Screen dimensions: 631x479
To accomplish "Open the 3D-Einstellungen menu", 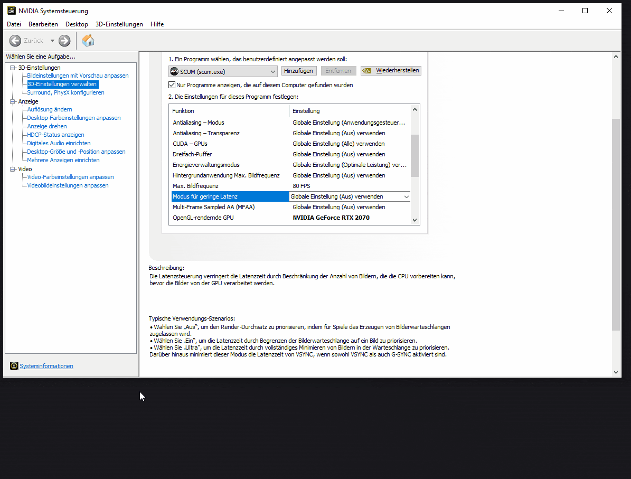I will point(119,24).
